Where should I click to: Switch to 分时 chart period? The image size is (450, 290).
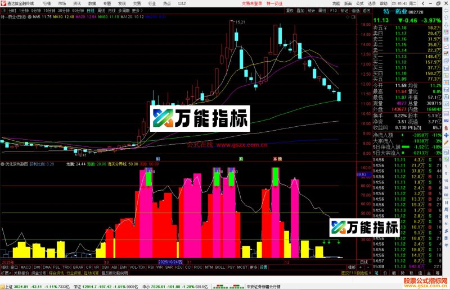pos(12,11)
